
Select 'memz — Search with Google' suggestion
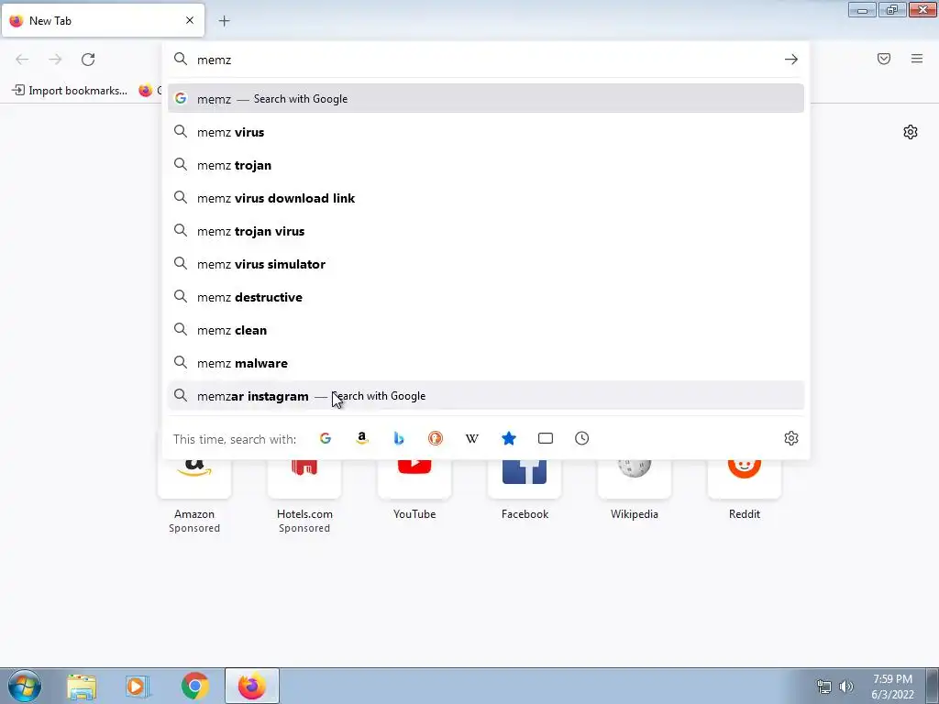486,99
